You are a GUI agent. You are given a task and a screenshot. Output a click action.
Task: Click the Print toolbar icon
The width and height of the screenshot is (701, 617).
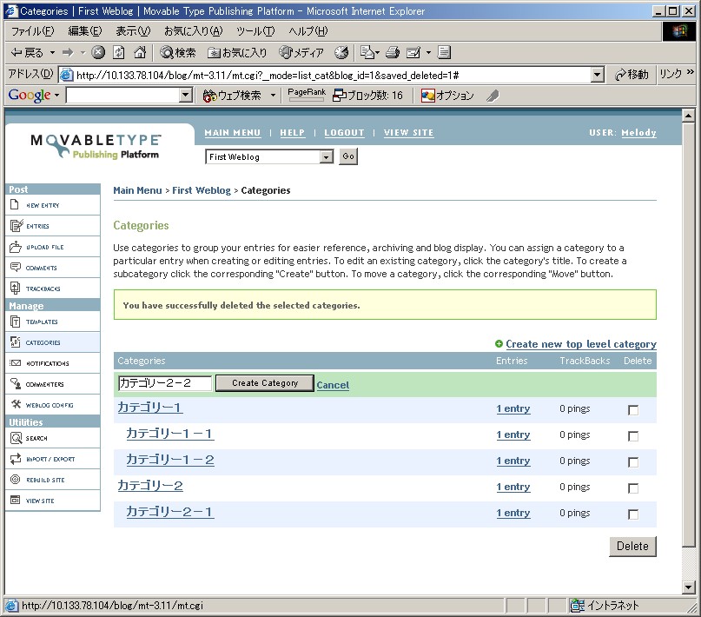tap(392, 52)
